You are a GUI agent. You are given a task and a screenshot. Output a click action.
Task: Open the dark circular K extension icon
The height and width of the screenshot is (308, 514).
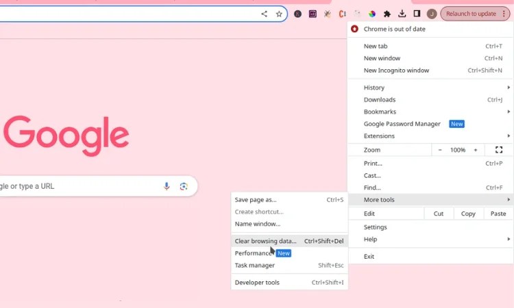(297, 14)
